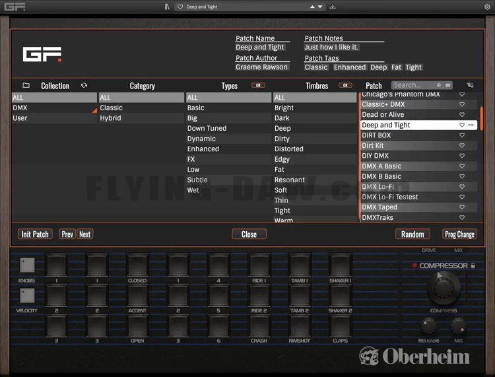Trigger the CLOSED hi-hat pad
495x377 pixels.
(137, 265)
